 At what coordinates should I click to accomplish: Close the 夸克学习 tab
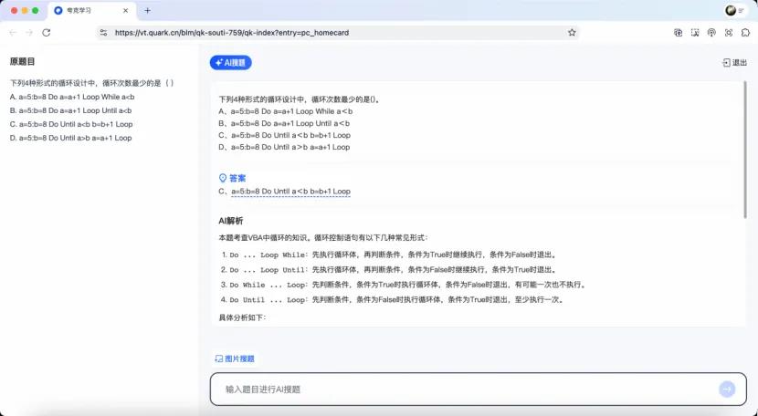click(126, 10)
